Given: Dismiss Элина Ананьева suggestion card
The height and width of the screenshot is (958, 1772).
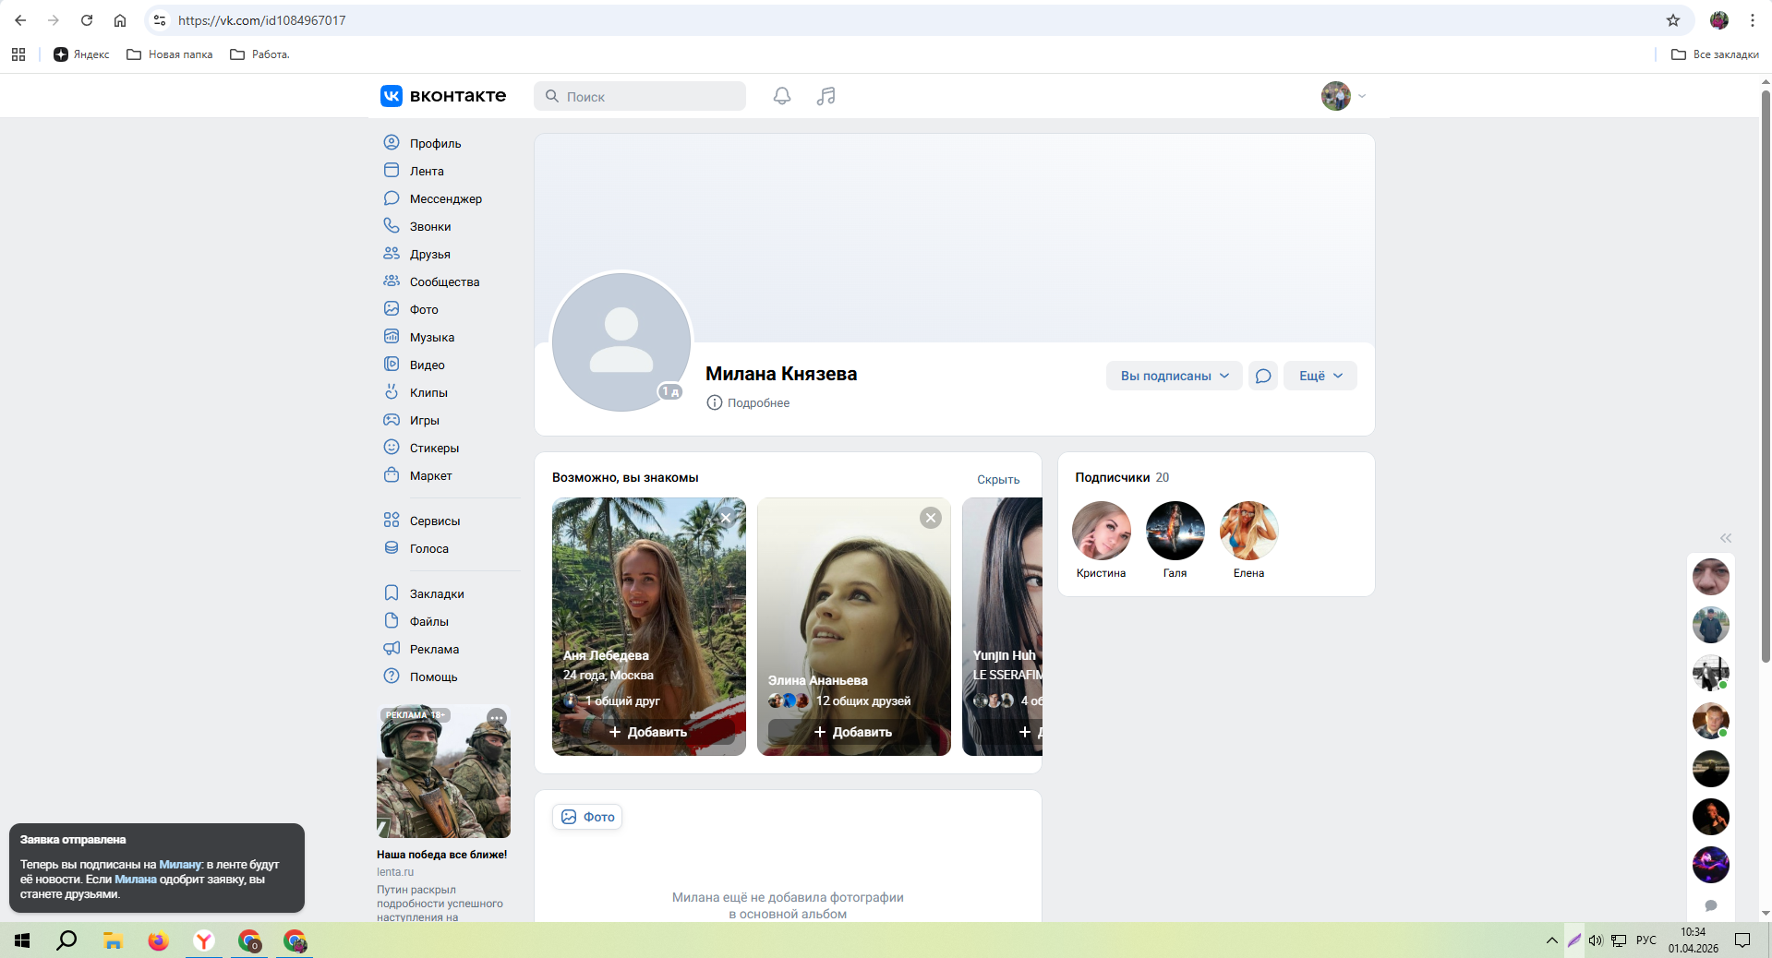Looking at the screenshot, I should click(931, 518).
